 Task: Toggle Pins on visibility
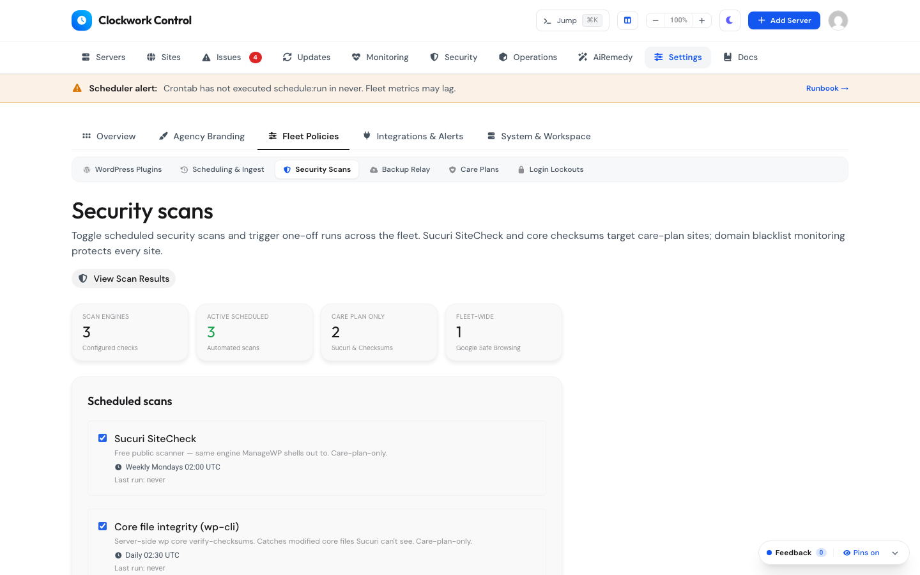[x=861, y=553]
